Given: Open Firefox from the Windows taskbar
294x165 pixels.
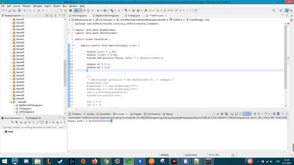Looking at the screenshot, I should point(95,161).
